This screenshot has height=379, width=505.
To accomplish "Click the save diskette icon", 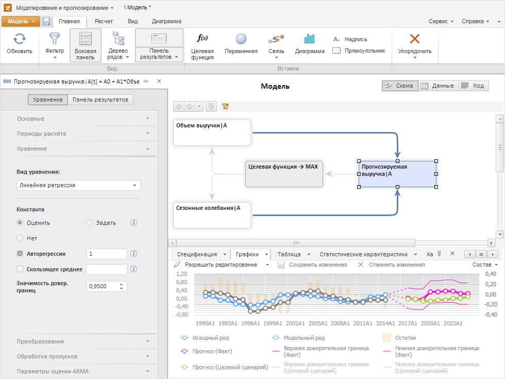I will [x=46, y=22].
